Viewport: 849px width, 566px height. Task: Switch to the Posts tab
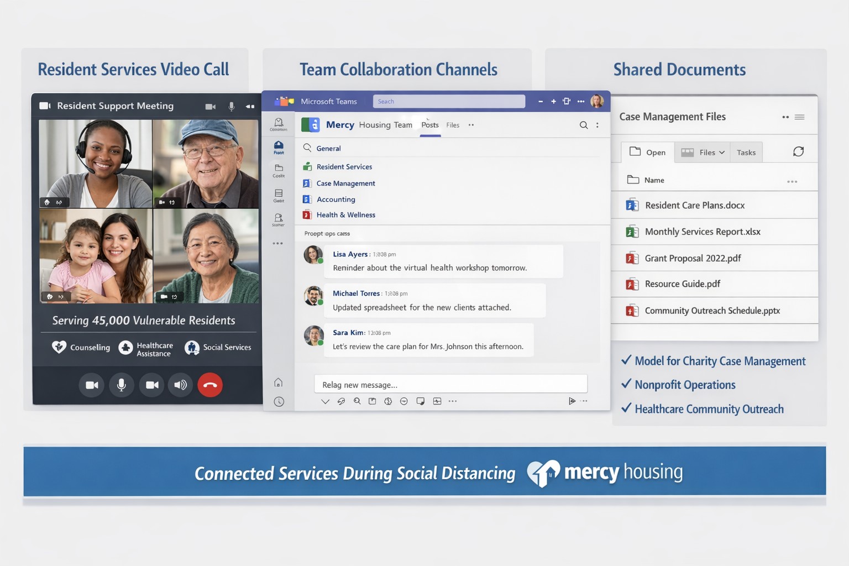click(x=429, y=125)
